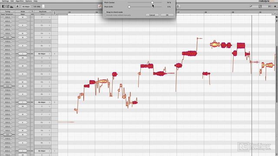Expand the upper Ab Major scale row stepper

click(50, 54)
